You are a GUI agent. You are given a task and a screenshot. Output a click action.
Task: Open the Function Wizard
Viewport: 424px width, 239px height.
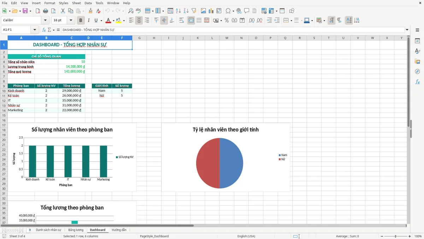pos(44,30)
